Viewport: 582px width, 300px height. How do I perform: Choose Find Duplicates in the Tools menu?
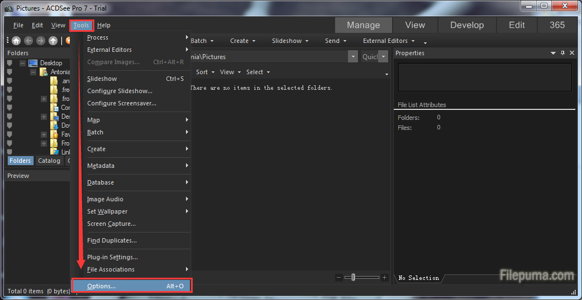coord(112,240)
